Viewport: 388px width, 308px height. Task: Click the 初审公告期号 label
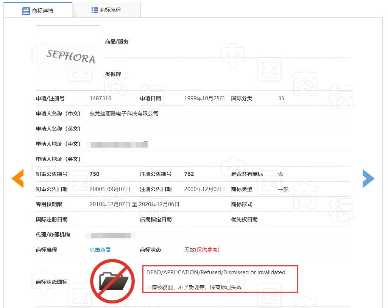tap(52, 174)
